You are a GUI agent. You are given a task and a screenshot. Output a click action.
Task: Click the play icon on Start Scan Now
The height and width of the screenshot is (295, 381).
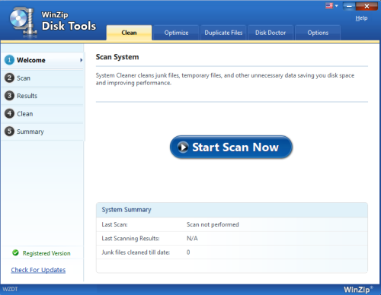pos(183,147)
